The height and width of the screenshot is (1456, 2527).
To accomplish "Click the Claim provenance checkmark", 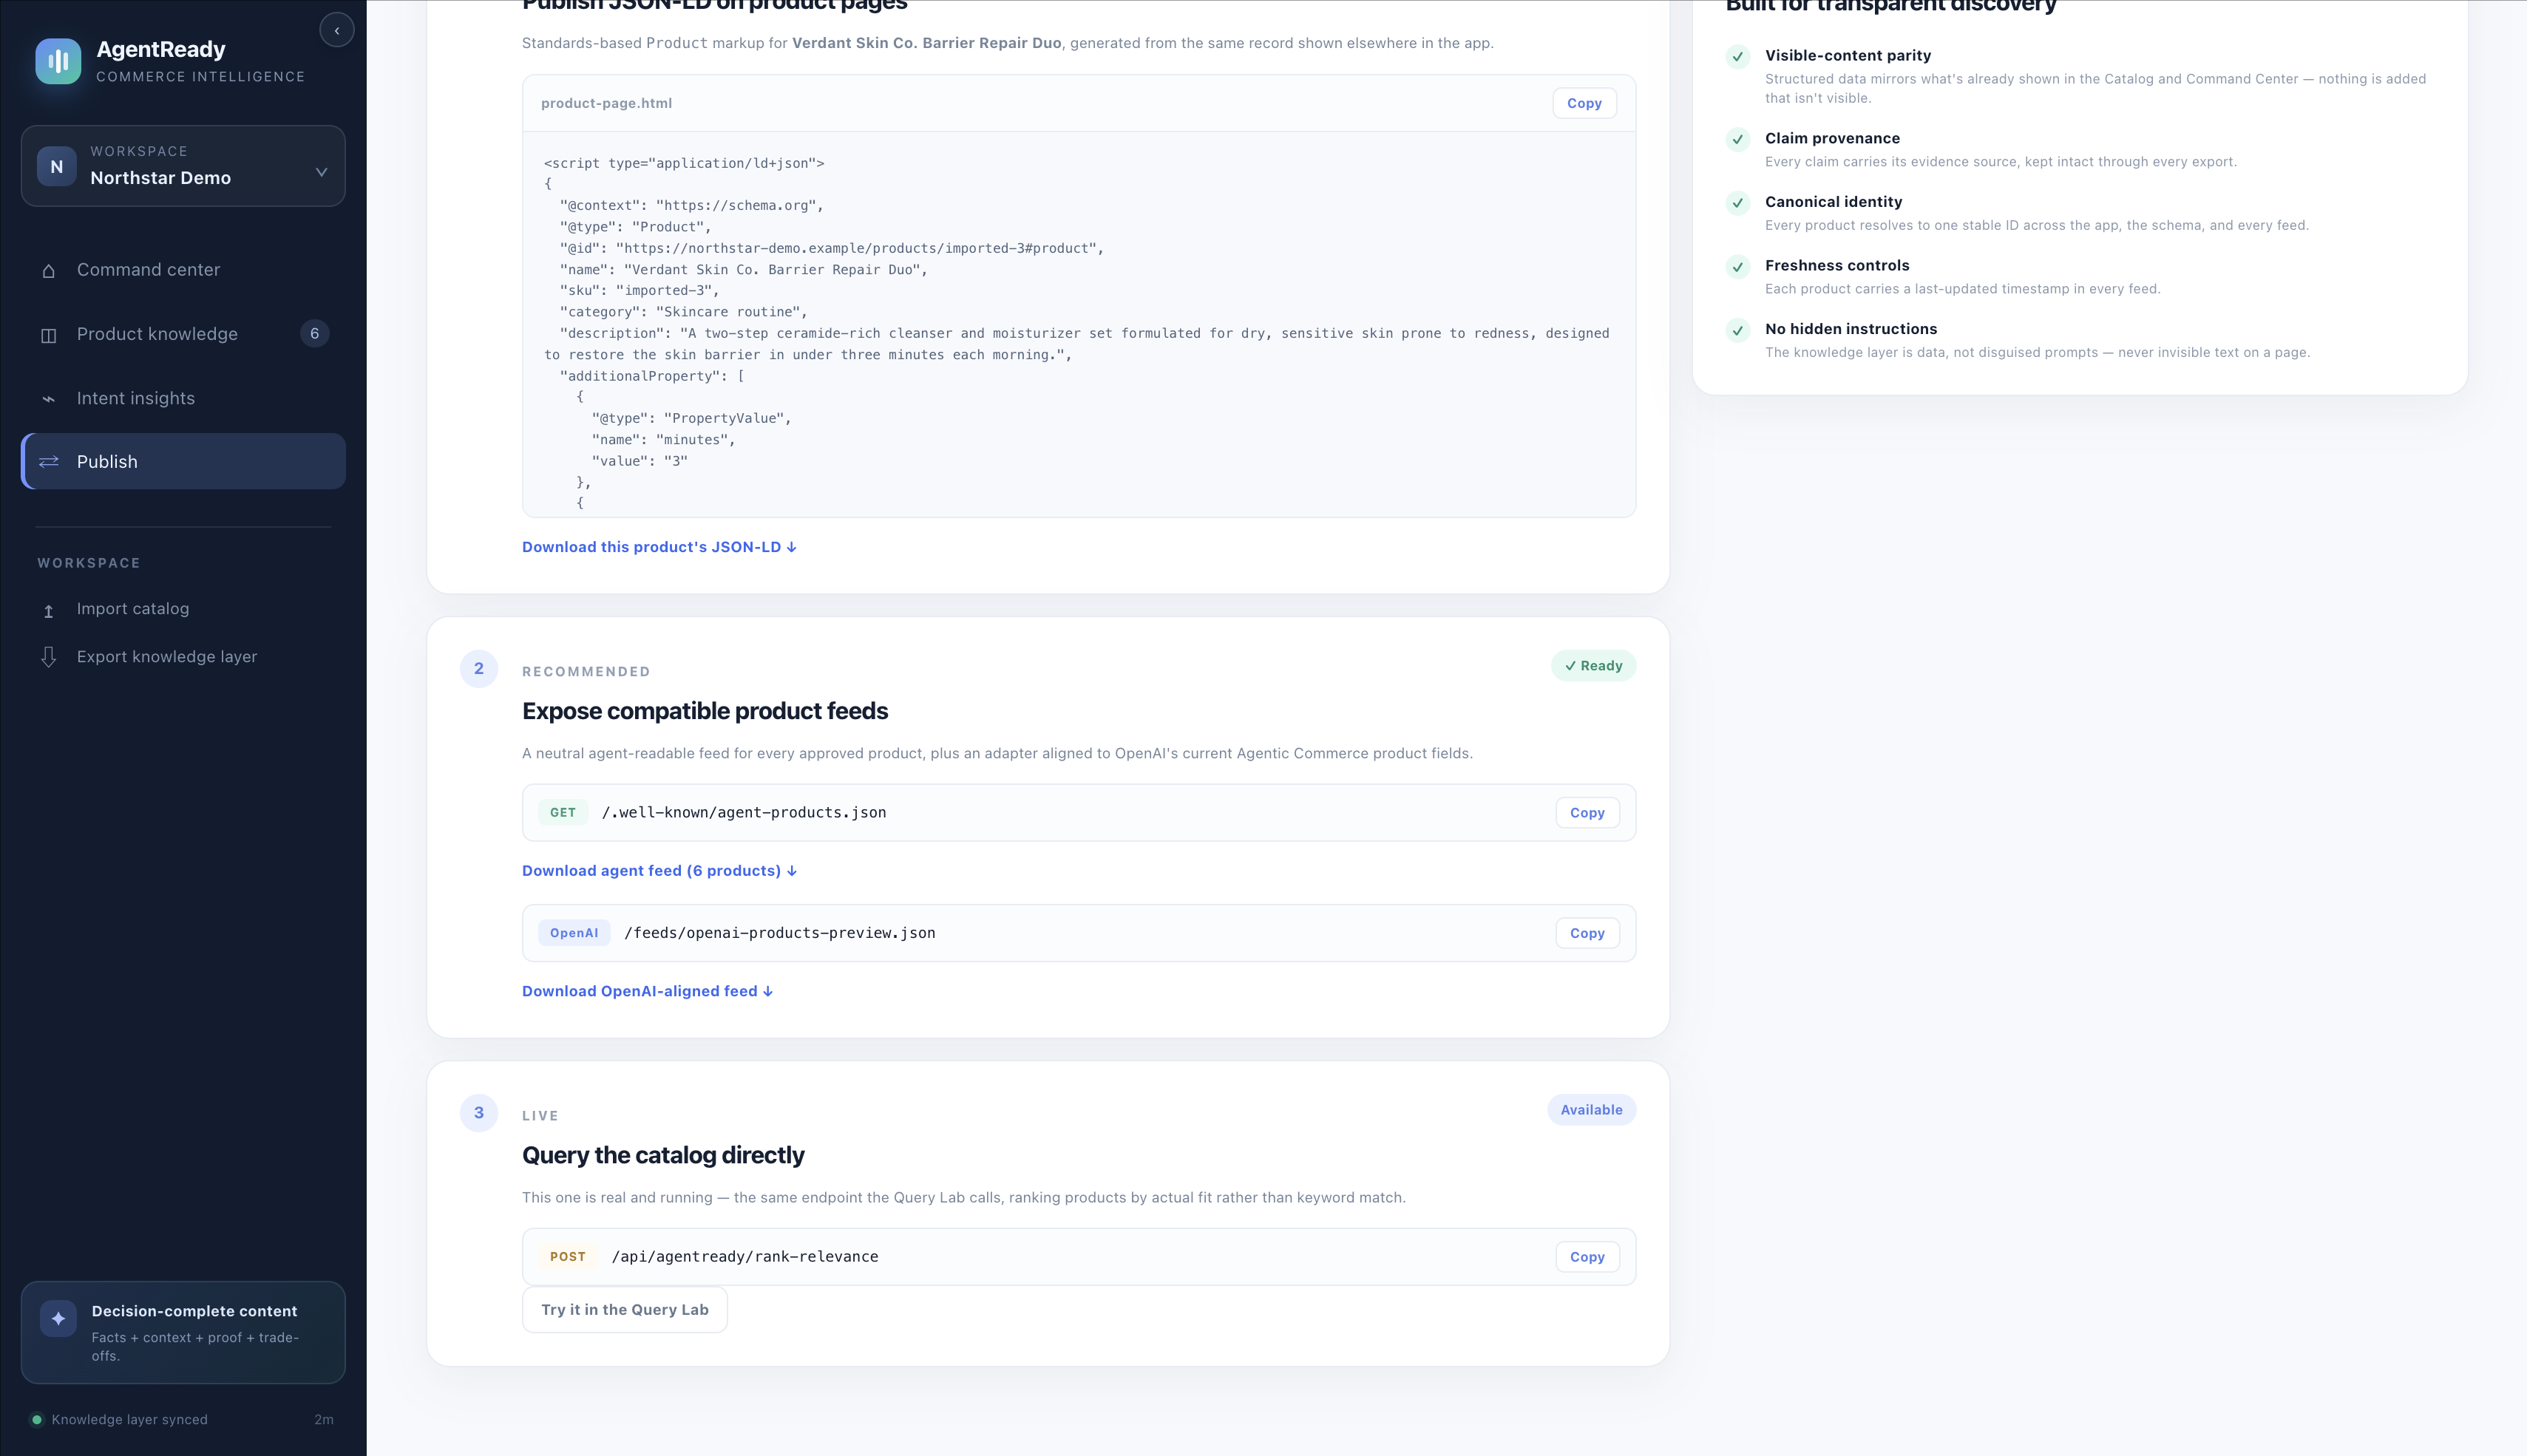I will (x=1738, y=139).
